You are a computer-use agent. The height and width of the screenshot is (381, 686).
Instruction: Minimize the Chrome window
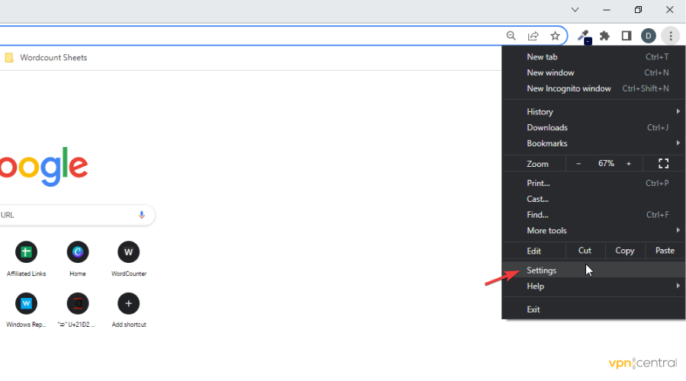(607, 10)
